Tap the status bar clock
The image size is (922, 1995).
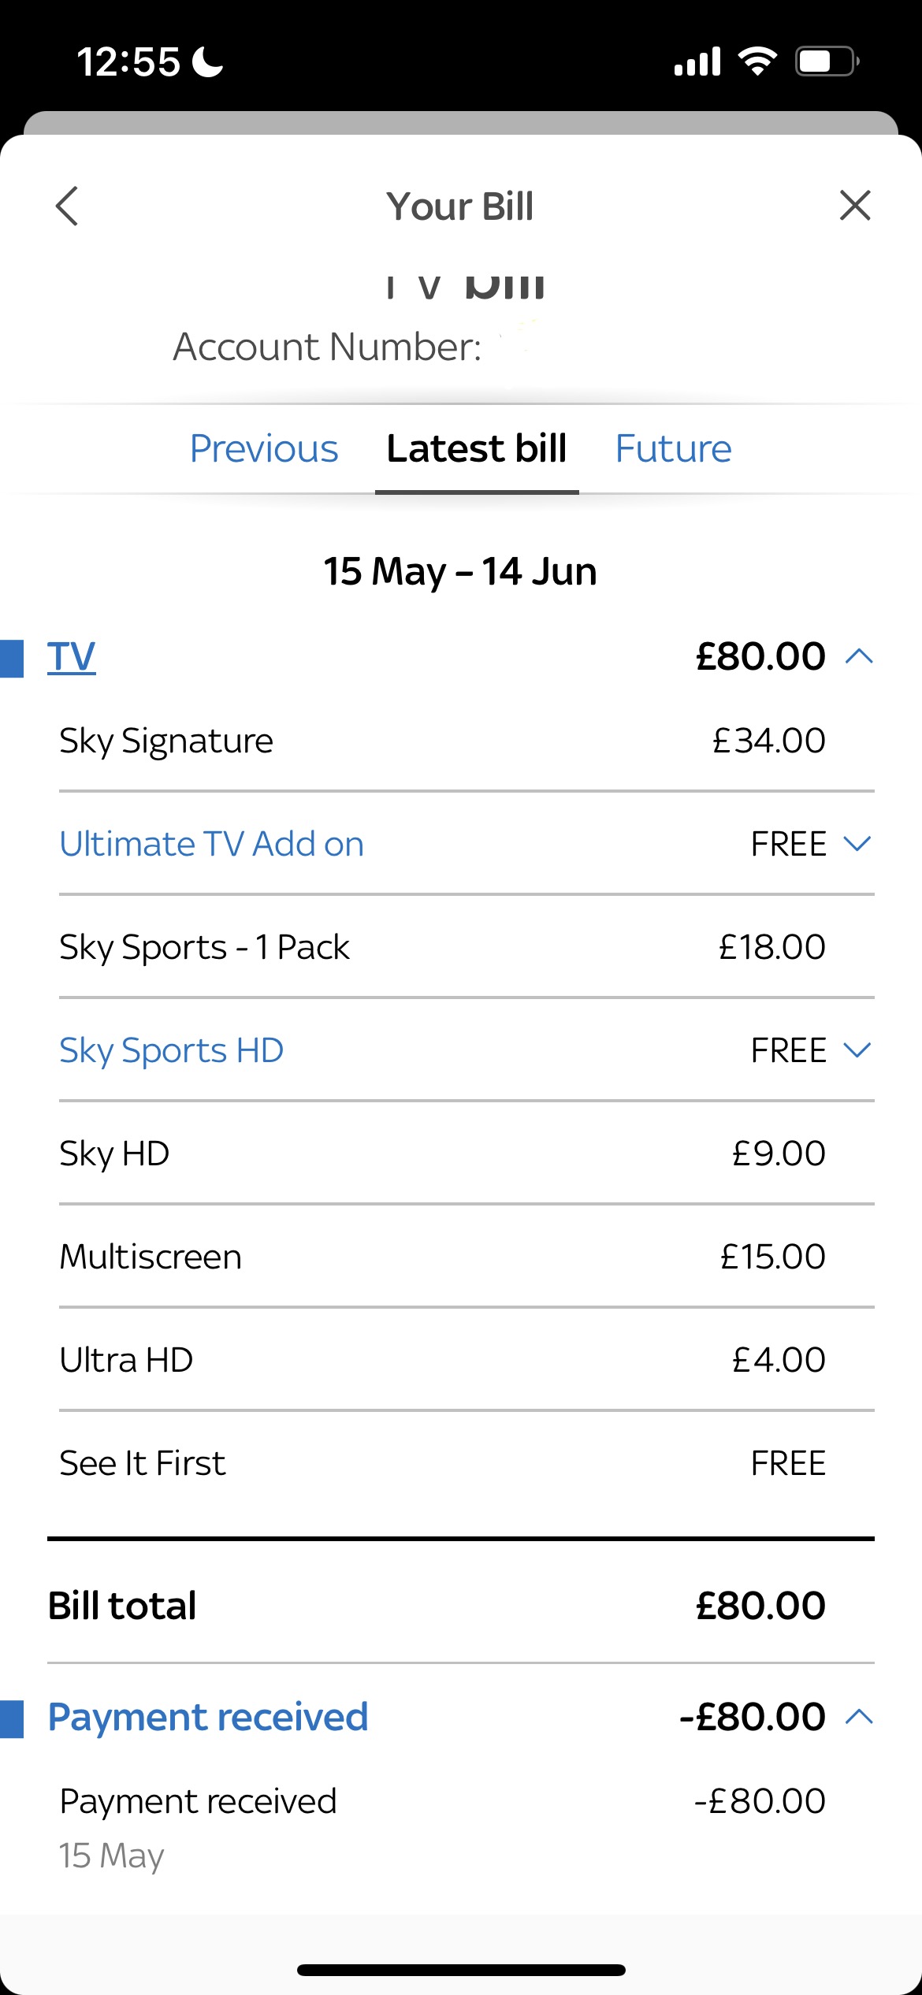pos(128,61)
